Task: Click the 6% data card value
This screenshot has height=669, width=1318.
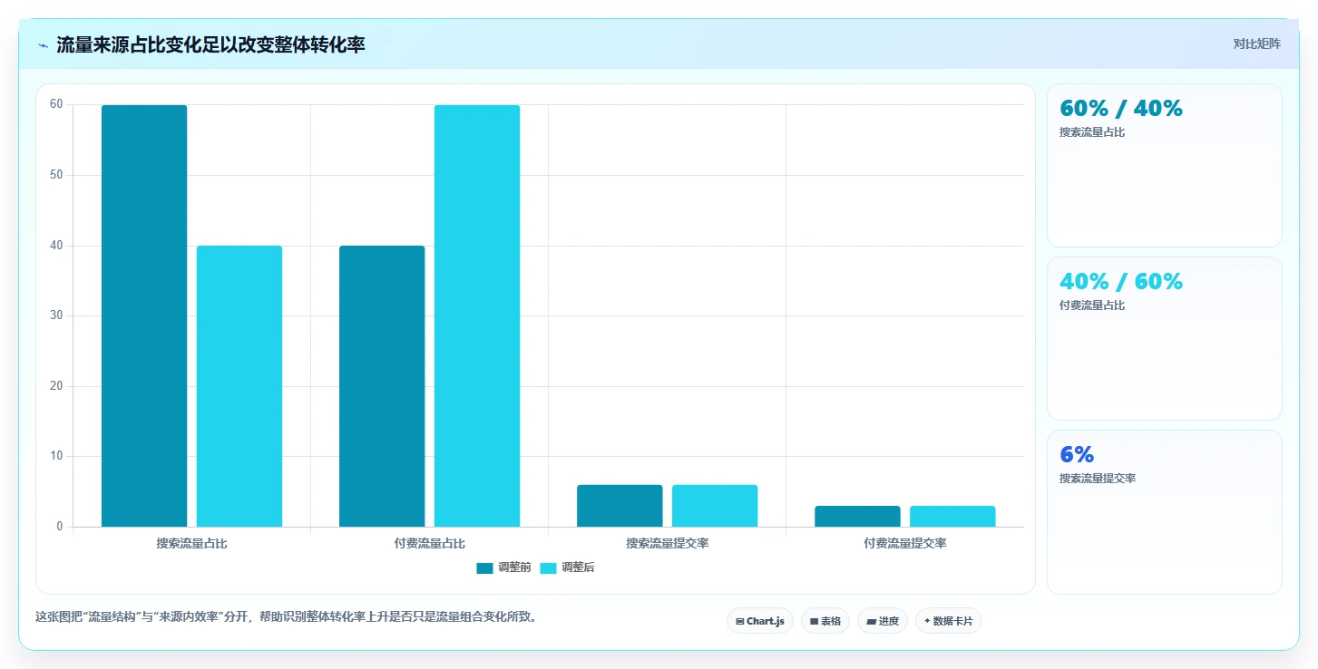Action: (1077, 455)
